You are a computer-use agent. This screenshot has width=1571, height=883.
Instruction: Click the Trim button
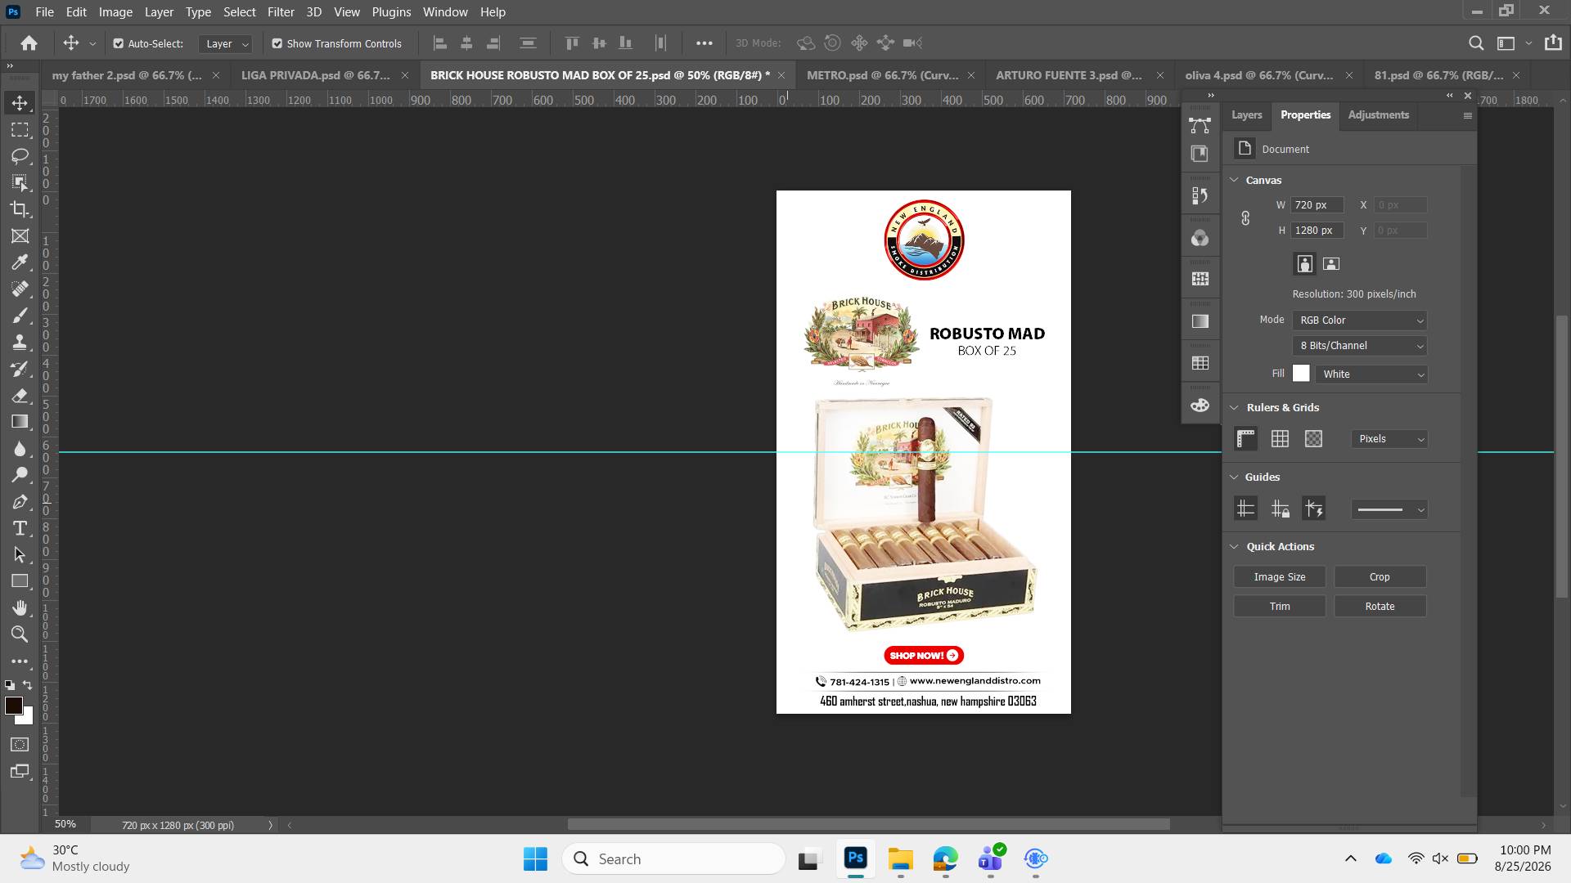(1280, 607)
